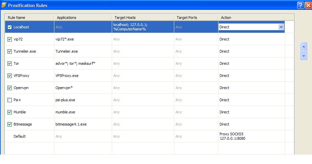
Task: Click the Applications column header
Action: coord(83,18)
